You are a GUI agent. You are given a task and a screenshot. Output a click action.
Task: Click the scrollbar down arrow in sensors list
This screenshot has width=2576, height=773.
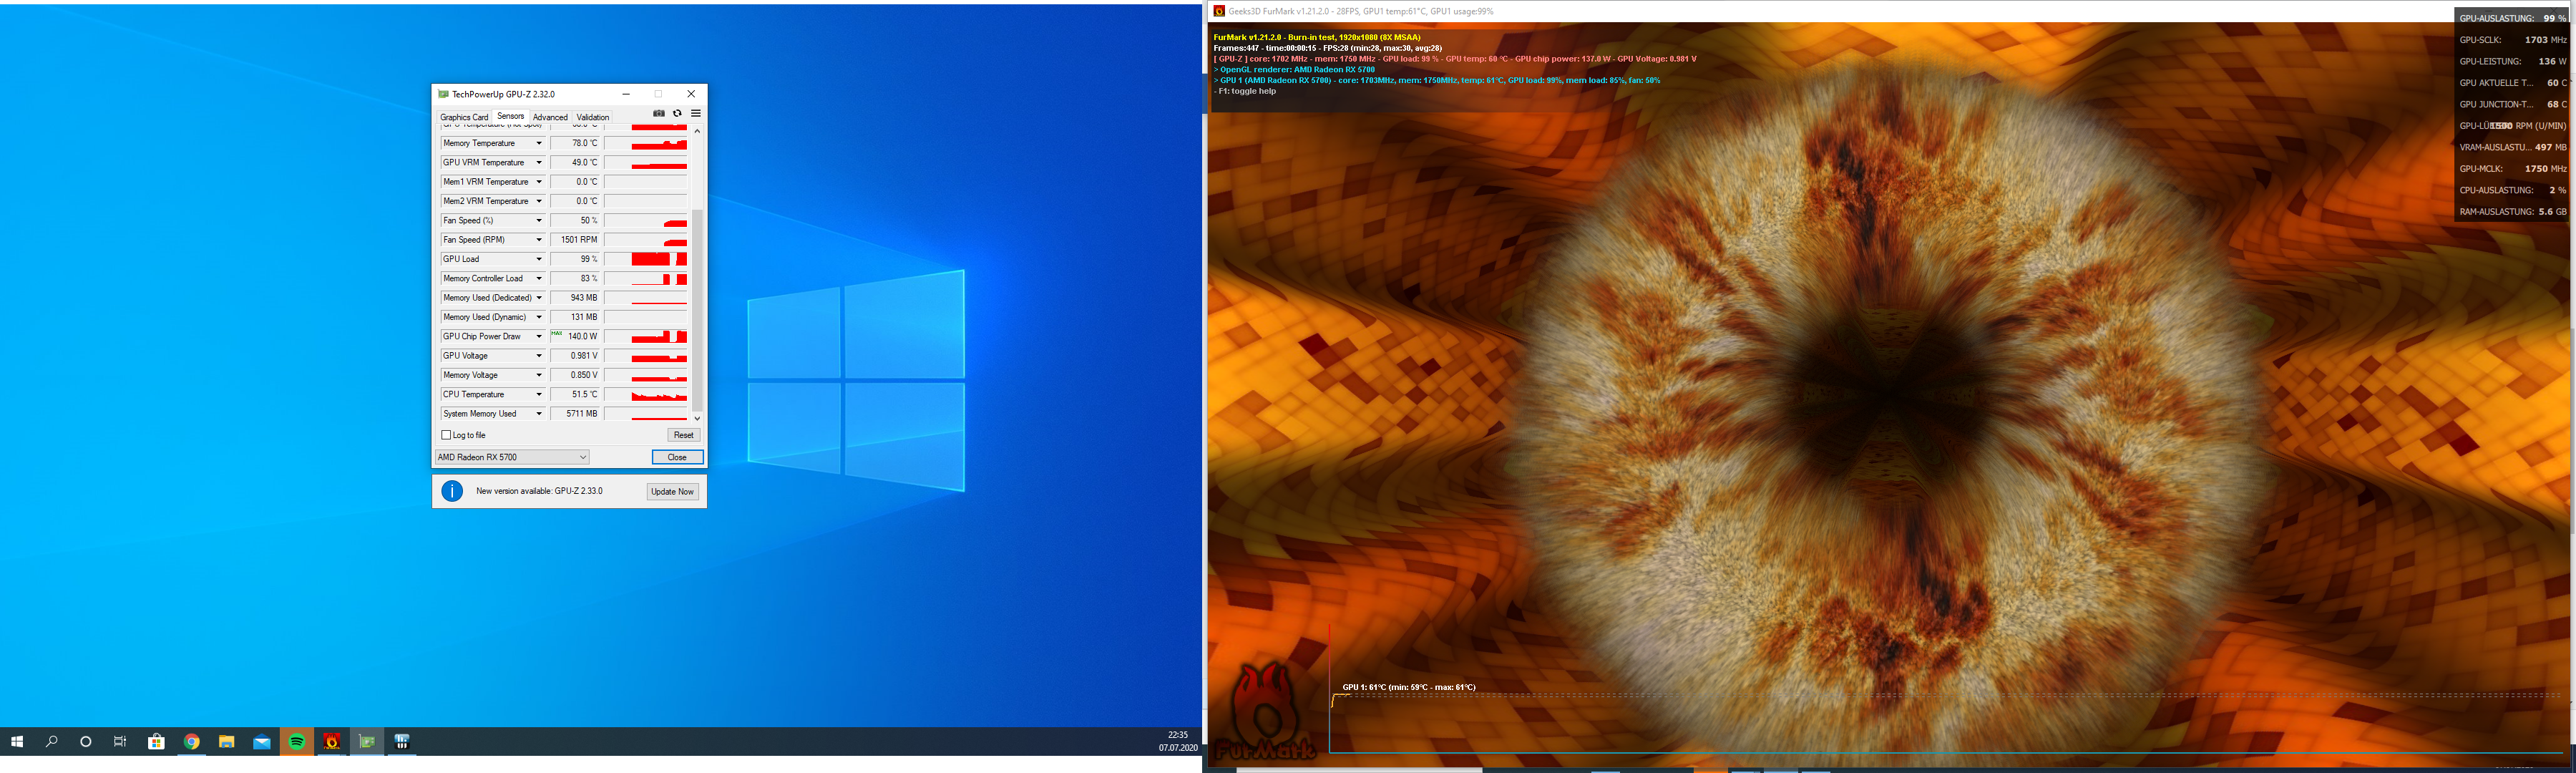(697, 418)
